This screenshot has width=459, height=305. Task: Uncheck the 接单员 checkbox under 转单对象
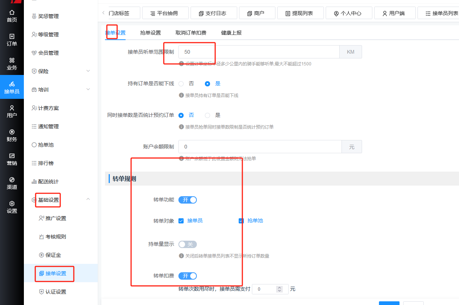181,221
